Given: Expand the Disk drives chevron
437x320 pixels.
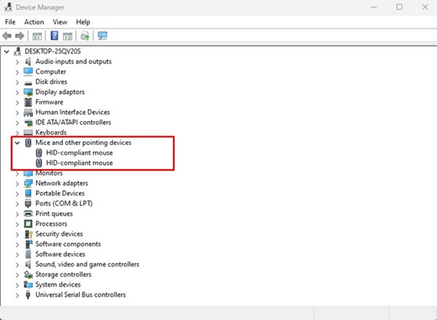Looking at the screenshot, I should click(17, 82).
